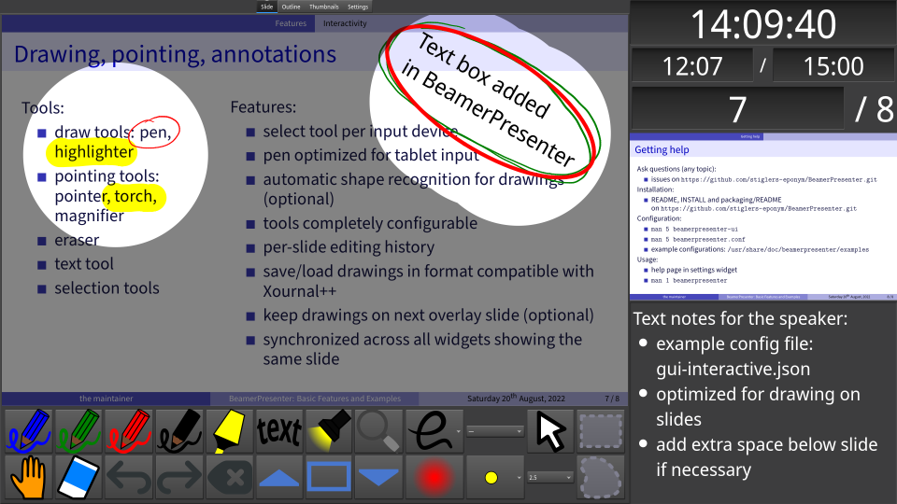
Task: Jump to the Interactivity section in slide header
Action: click(345, 23)
